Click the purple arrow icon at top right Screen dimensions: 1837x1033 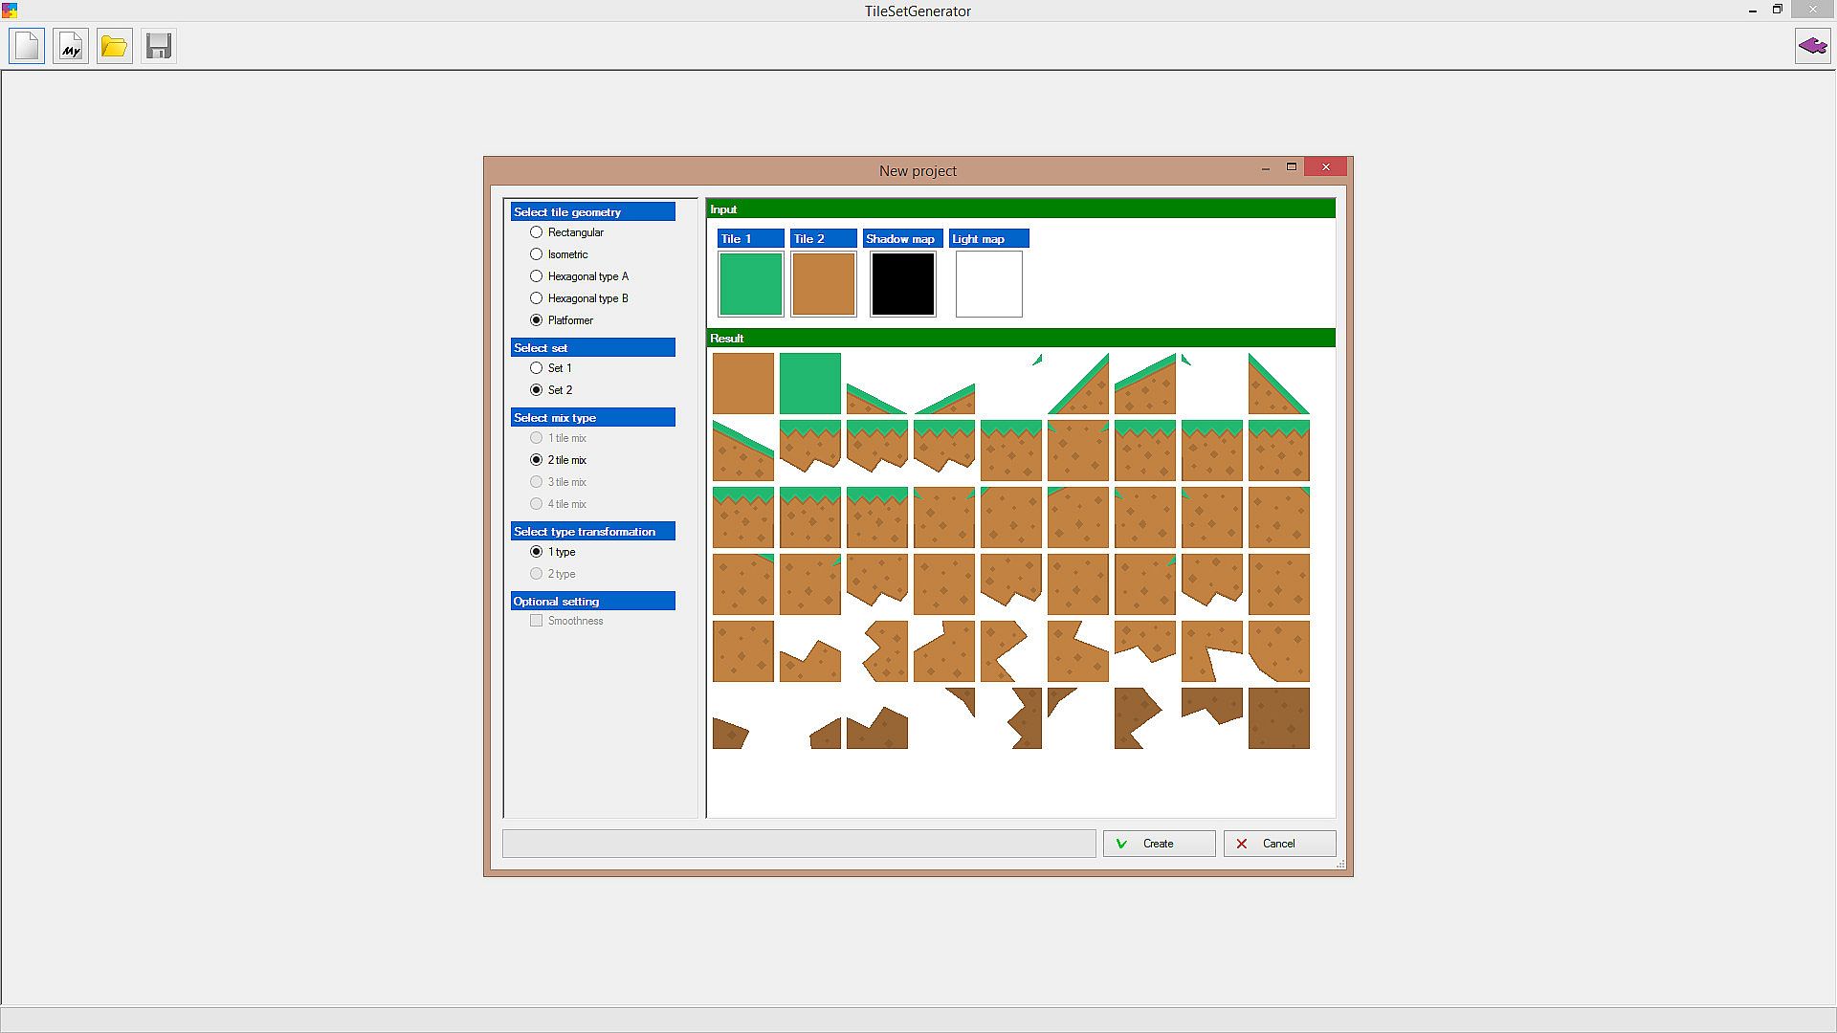1812,46
